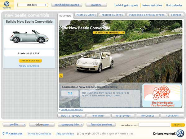Click the VW logo next to Drivers wanted

click(180, 133)
